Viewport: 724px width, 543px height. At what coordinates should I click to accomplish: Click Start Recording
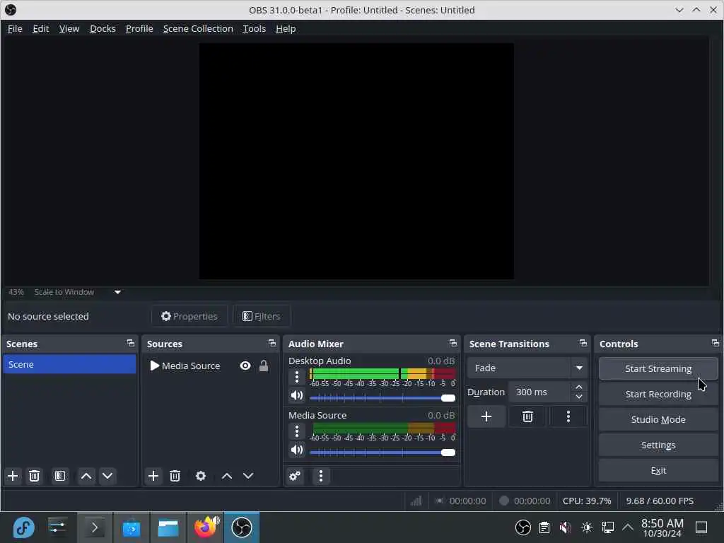coord(658,394)
